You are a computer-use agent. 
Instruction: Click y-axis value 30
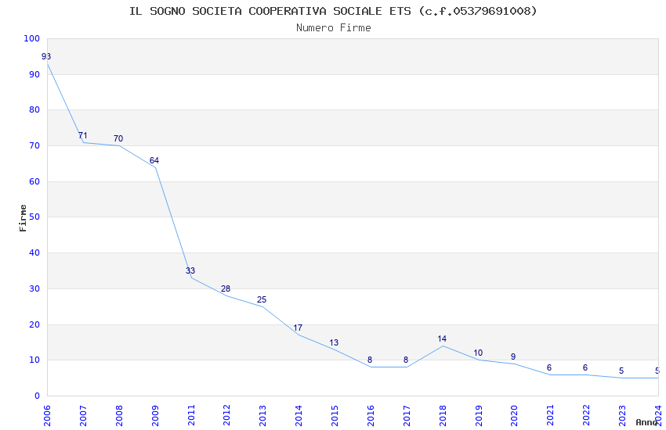pyautogui.click(x=34, y=289)
